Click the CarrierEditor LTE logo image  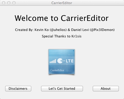point(61,62)
